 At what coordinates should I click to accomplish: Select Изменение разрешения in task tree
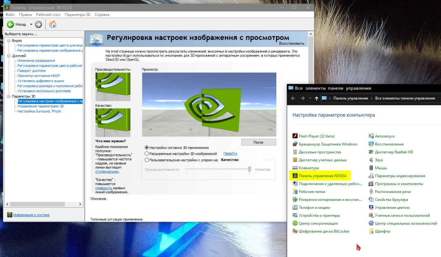pyautogui.click(x=36, y=61)
